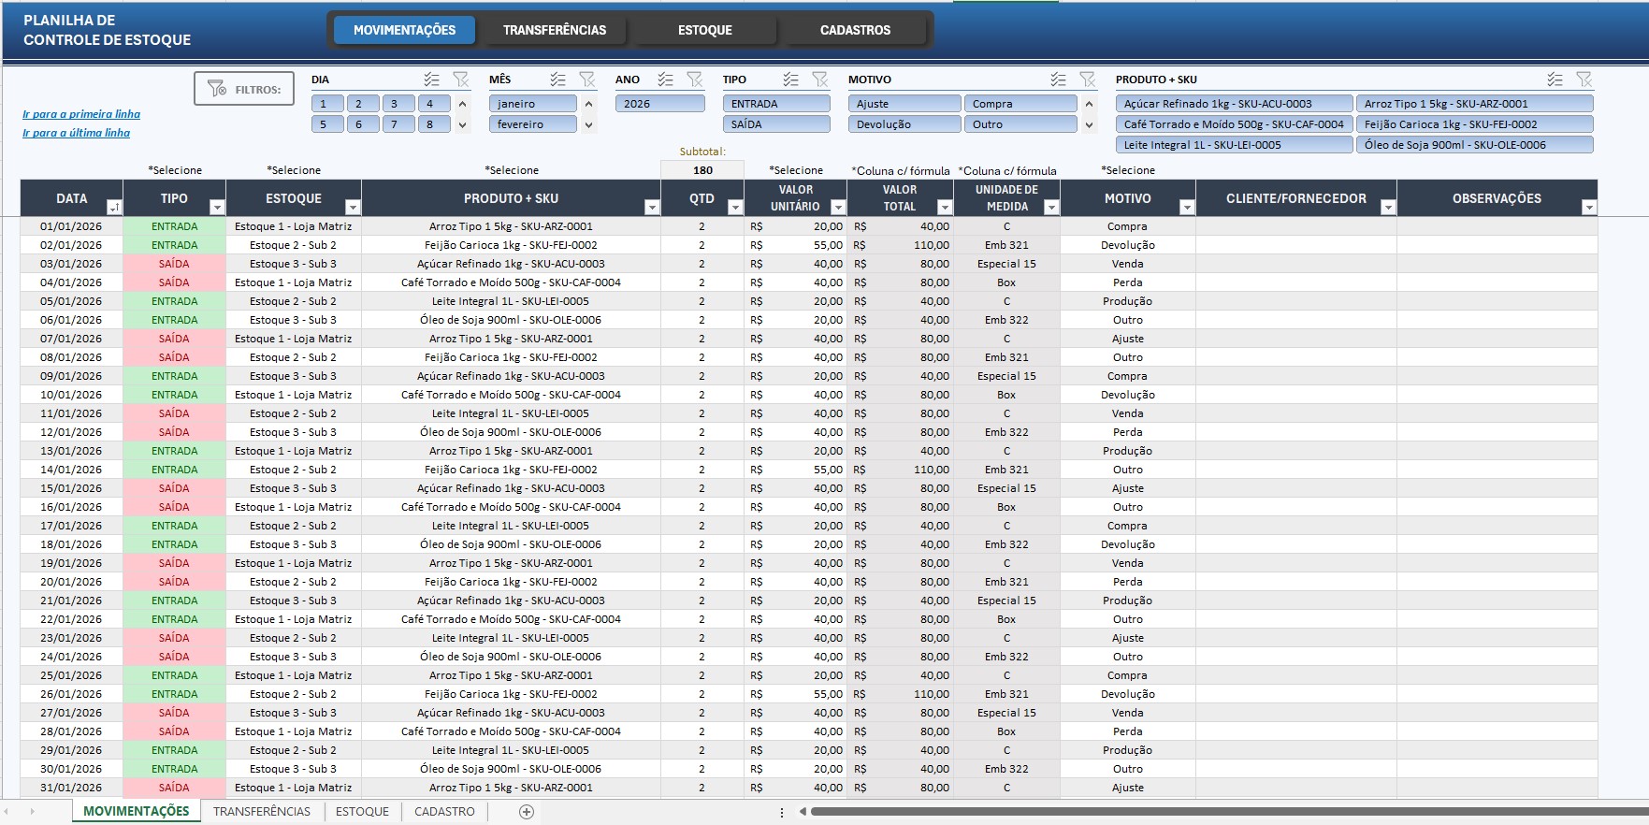Filter by Ajuste in MOTIVO slicer
Viewport: 1649px width, 825px height.
[x=904, y=104]
